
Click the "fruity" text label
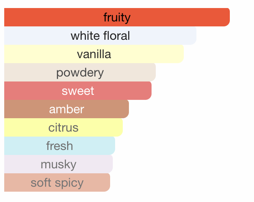click(x=117, y=17)
